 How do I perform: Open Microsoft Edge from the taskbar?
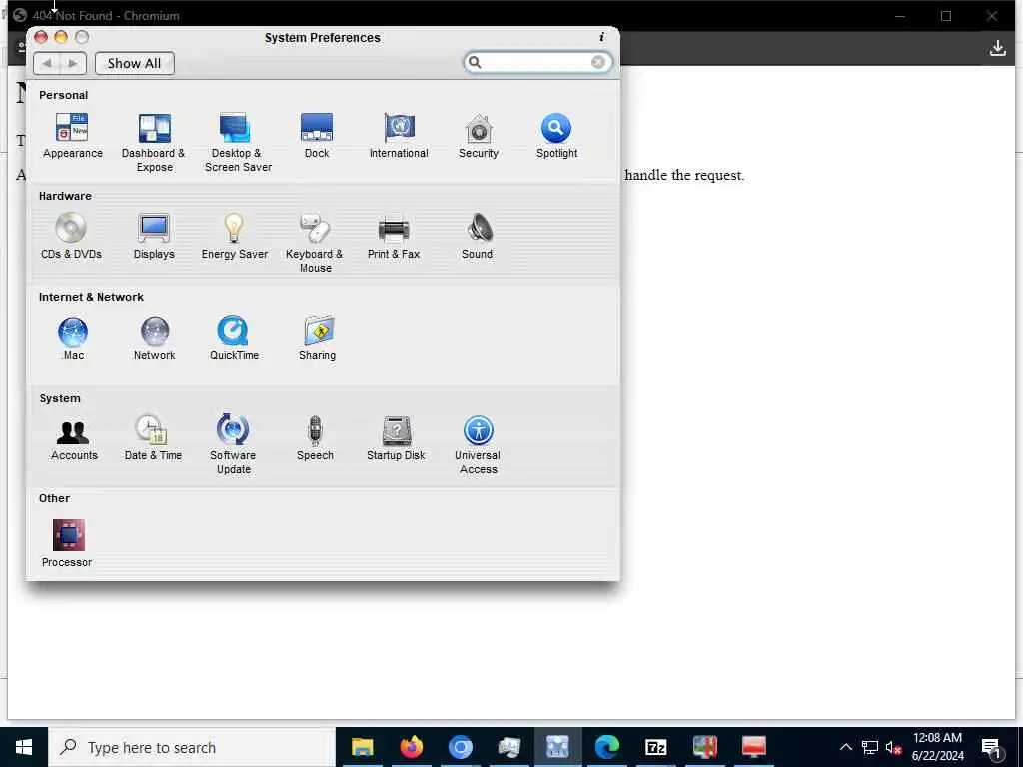tap(606, 747)
